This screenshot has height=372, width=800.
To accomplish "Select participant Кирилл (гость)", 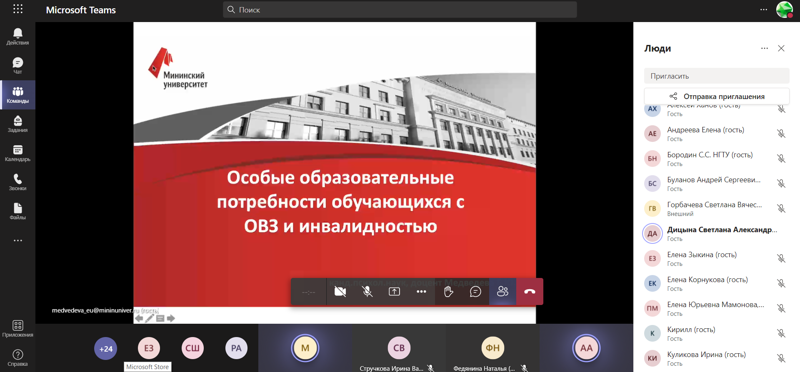I will [717, 333].
